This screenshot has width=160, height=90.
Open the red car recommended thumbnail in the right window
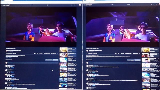pos(145,55)
